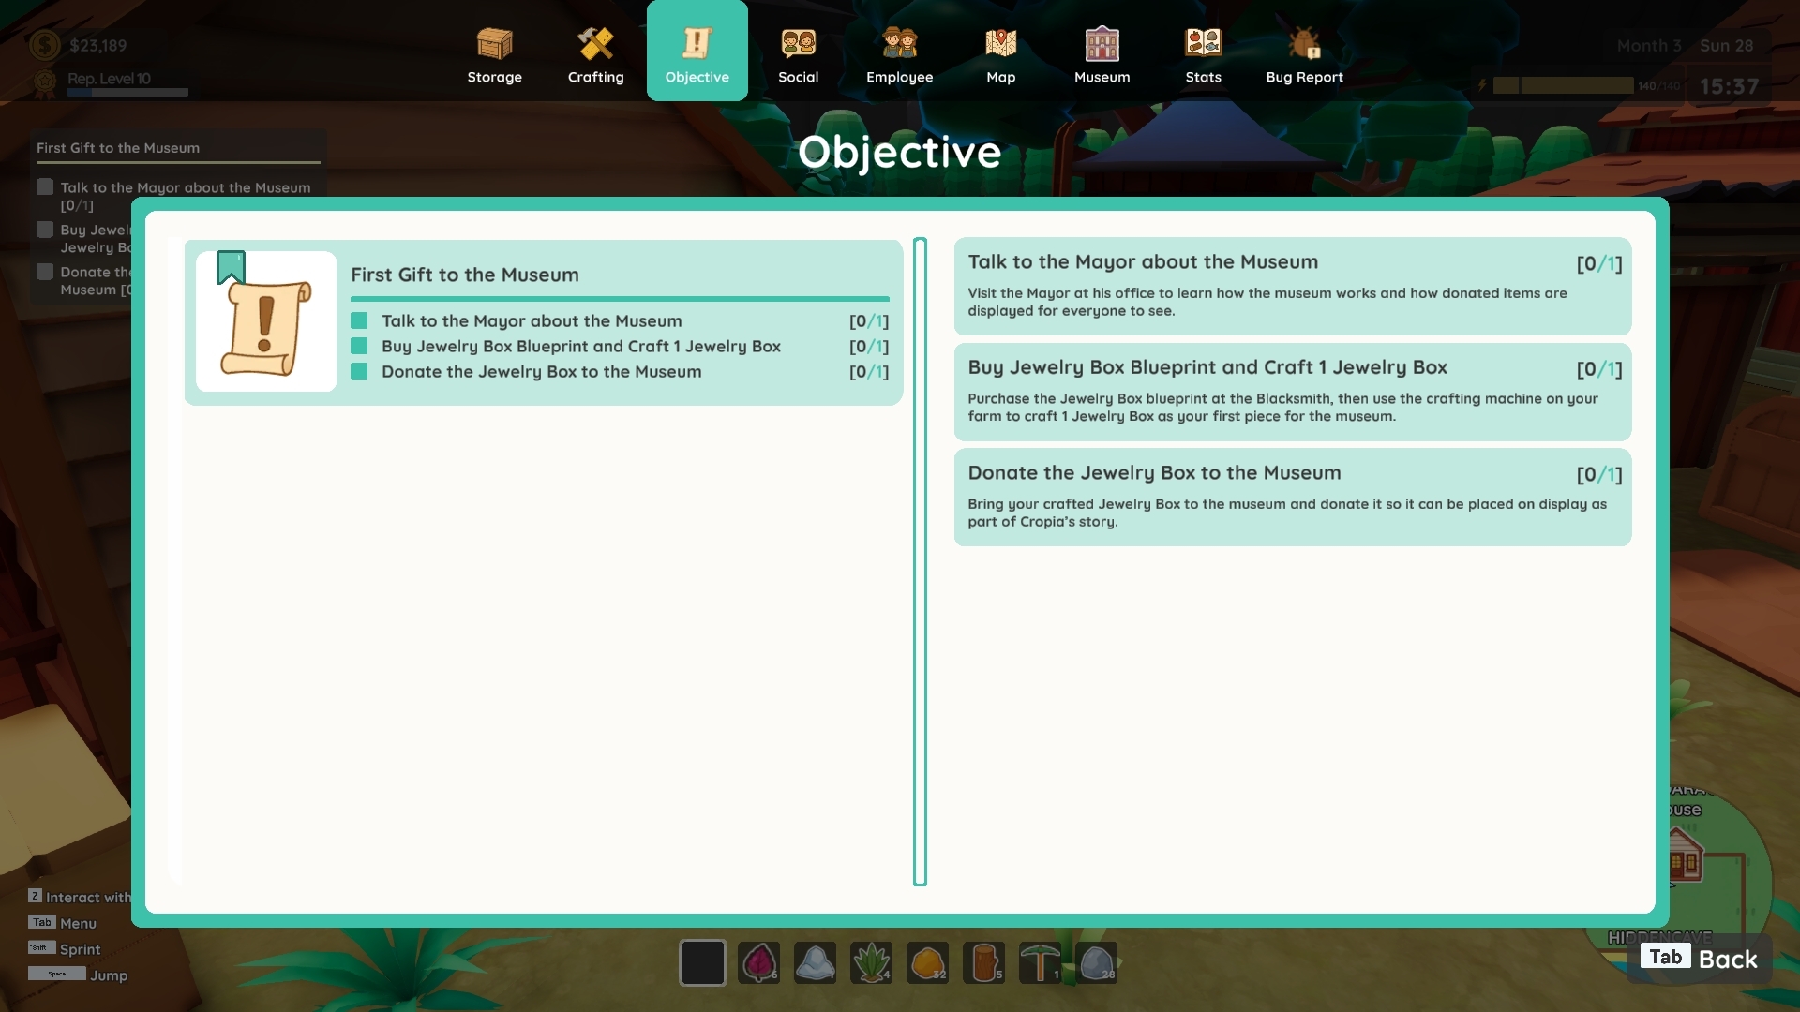Open the Bug Report icon

(x=1304, y=43)
